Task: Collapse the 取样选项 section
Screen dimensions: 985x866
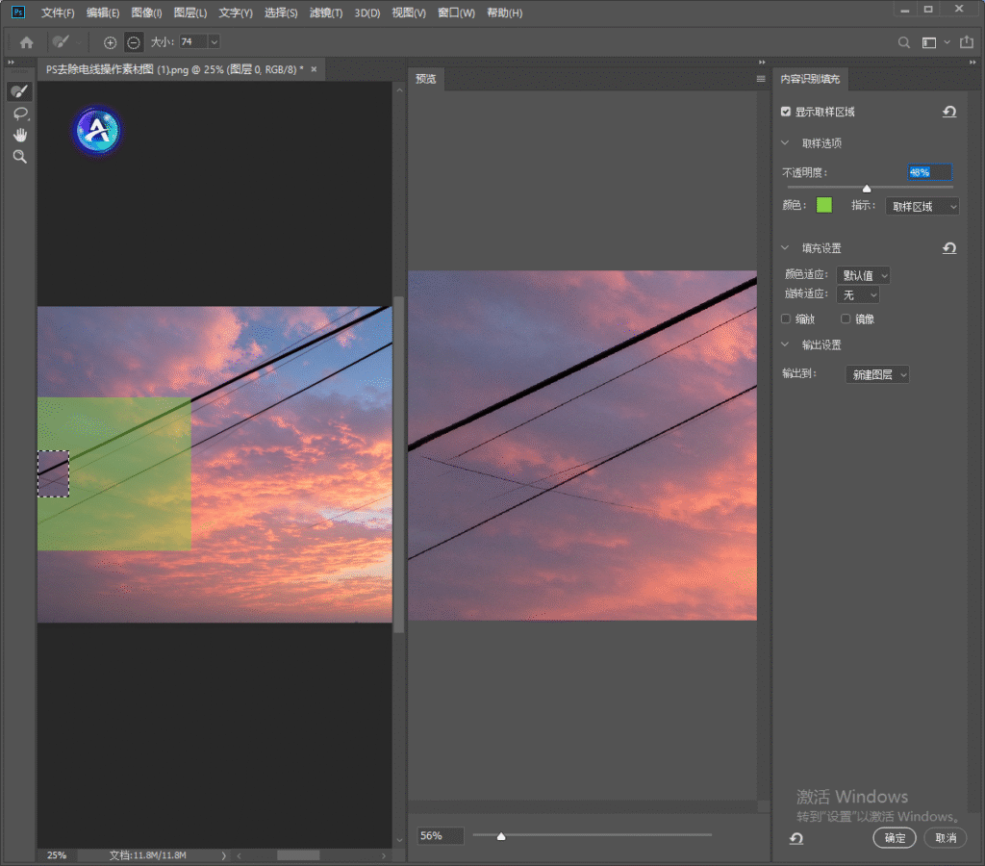Action: tap(785, 143)
